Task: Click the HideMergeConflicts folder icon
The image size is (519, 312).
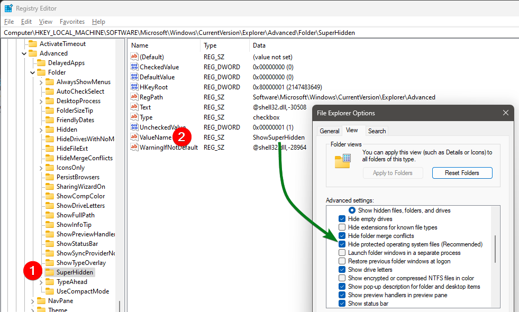Action: point(50,158)
